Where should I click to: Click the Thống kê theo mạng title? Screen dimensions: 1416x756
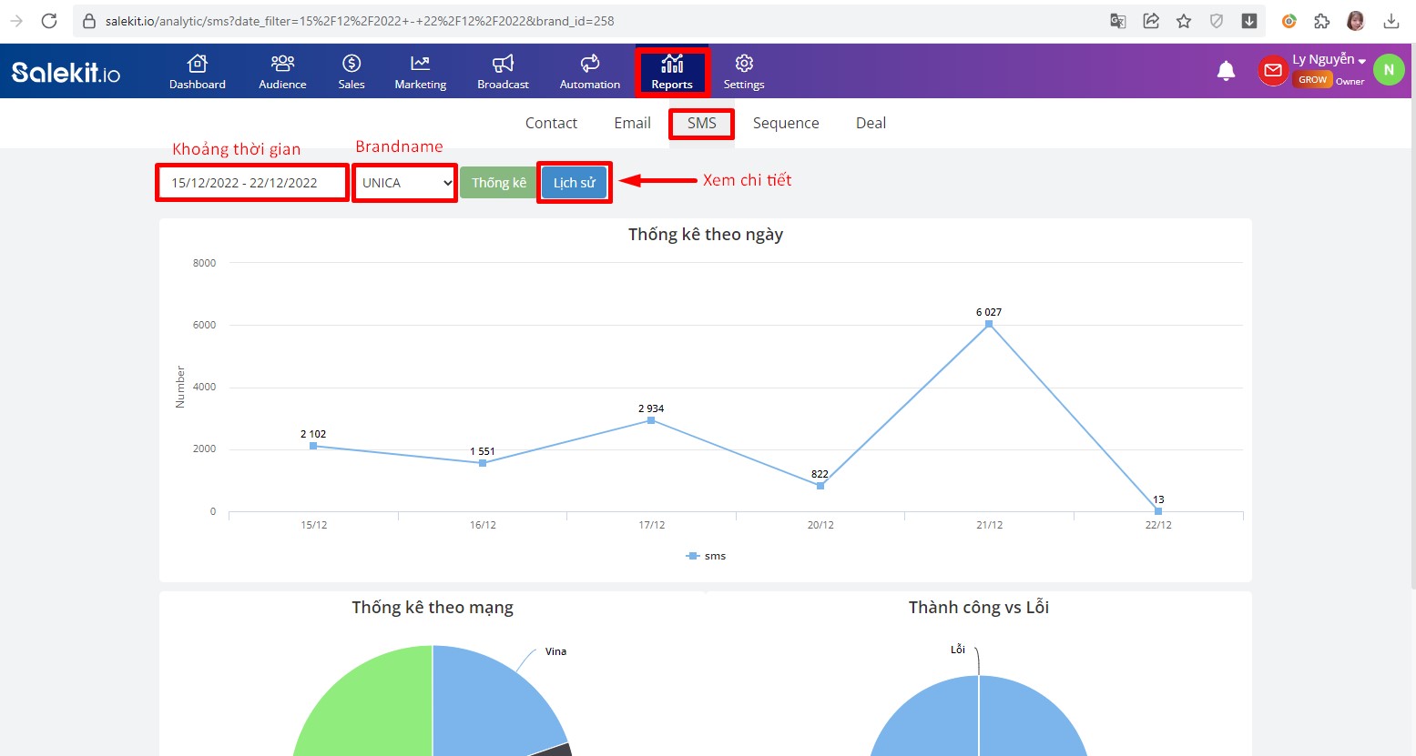(433, 608)
